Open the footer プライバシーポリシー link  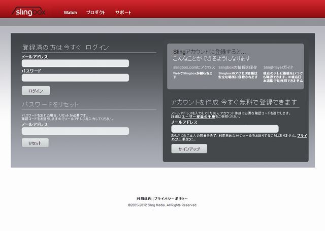[x=171, y=199]
